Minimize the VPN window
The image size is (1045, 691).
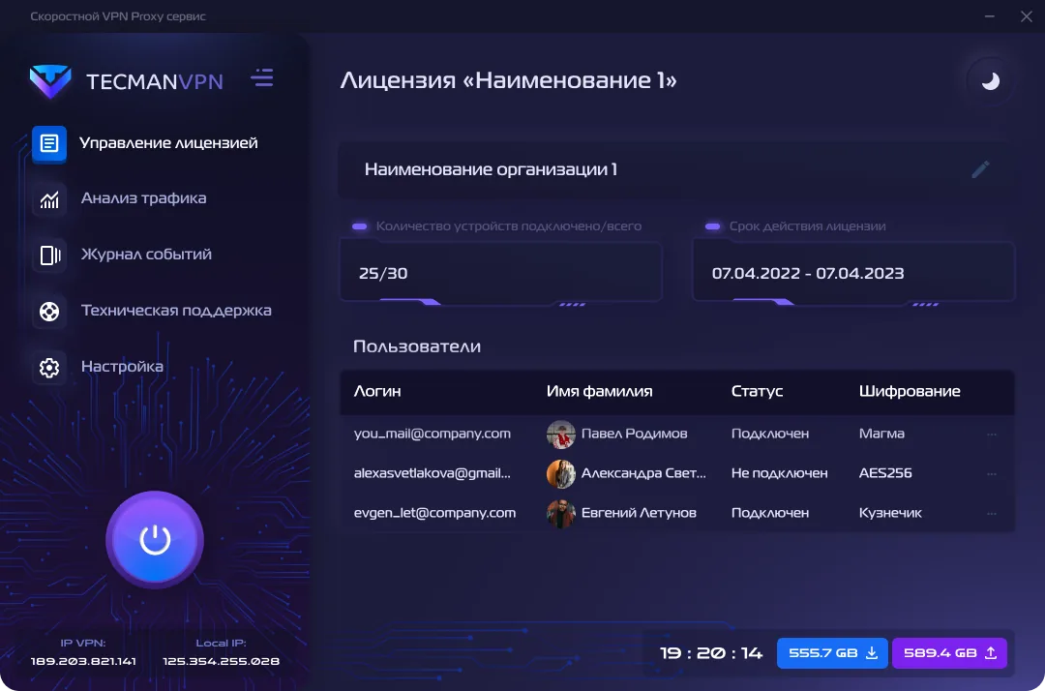tap(990, 16)
